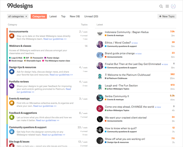Click the Announcements megaphone category icon

click(12, 36)
